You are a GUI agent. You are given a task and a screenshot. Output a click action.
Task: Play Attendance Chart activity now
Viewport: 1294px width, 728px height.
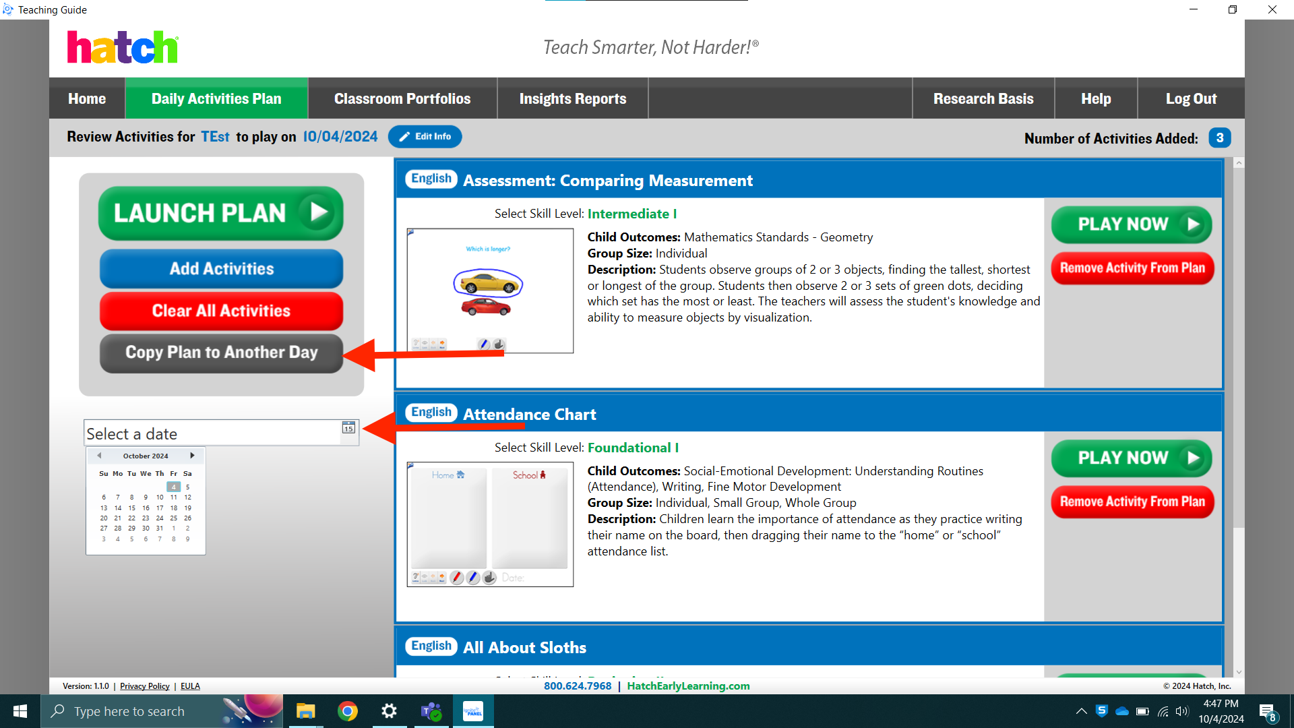point(1132,458)
